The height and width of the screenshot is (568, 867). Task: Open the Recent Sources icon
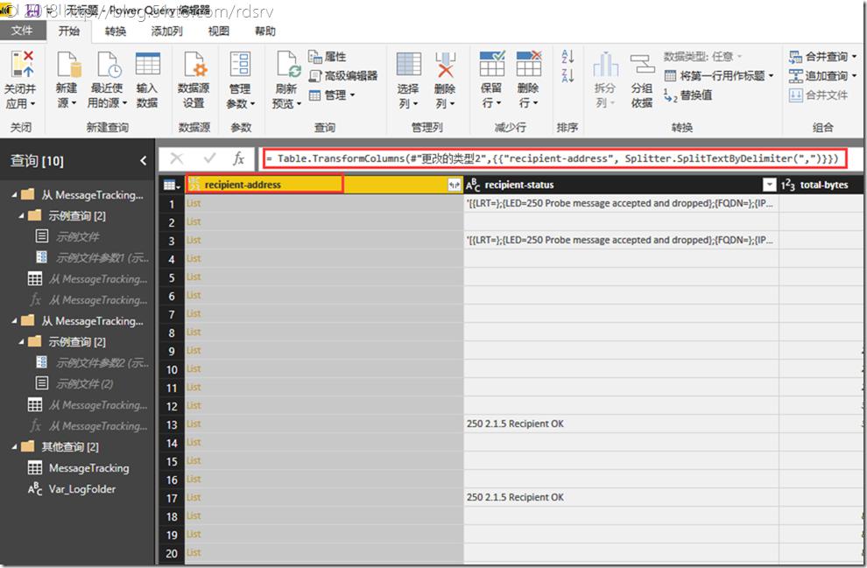pyautogui.click(x=109, y=65)
